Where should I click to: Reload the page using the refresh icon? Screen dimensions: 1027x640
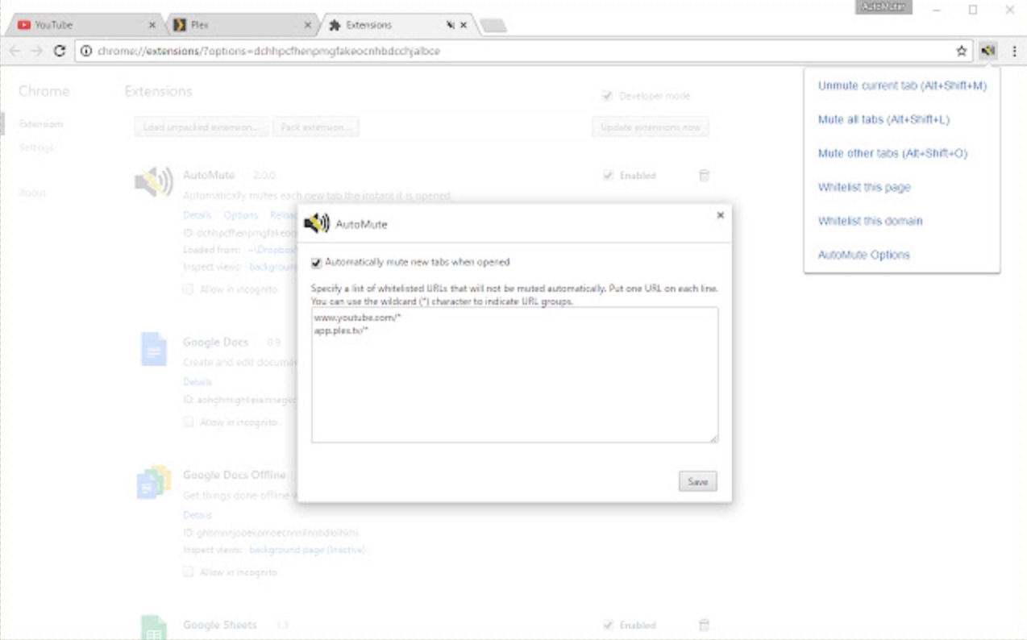[x=59, y=51]
